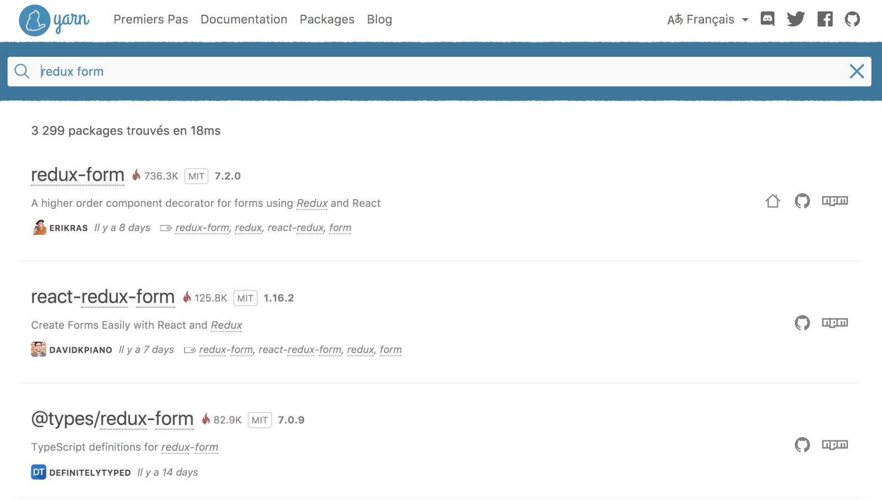Viewport: 882px width, 500px height.
Task: Click MIT license badge of @types/redux-form
Action: (260, 420)
